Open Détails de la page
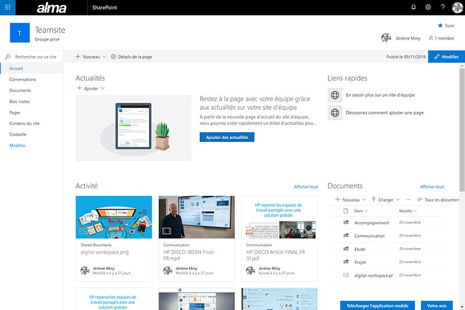 [131, 57]
